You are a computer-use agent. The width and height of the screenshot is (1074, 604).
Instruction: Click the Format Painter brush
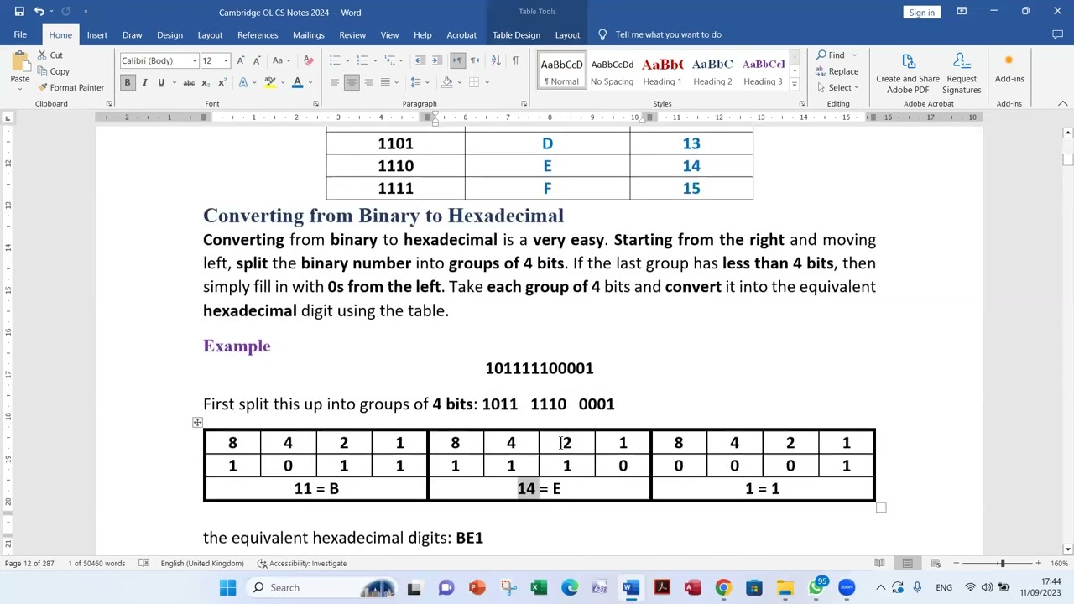point(42,87)
